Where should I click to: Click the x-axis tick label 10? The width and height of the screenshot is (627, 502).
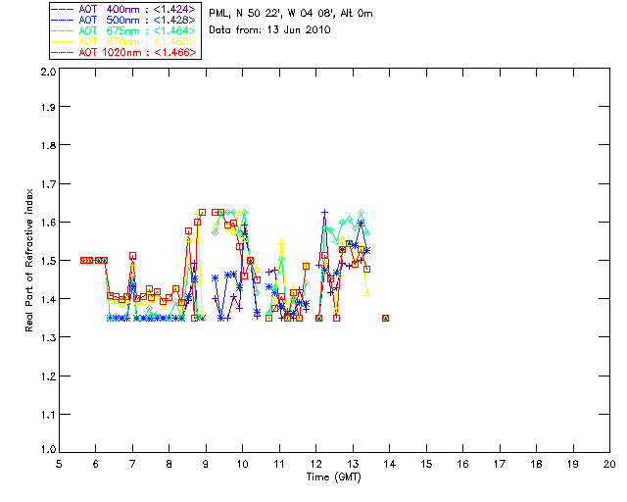242,464
